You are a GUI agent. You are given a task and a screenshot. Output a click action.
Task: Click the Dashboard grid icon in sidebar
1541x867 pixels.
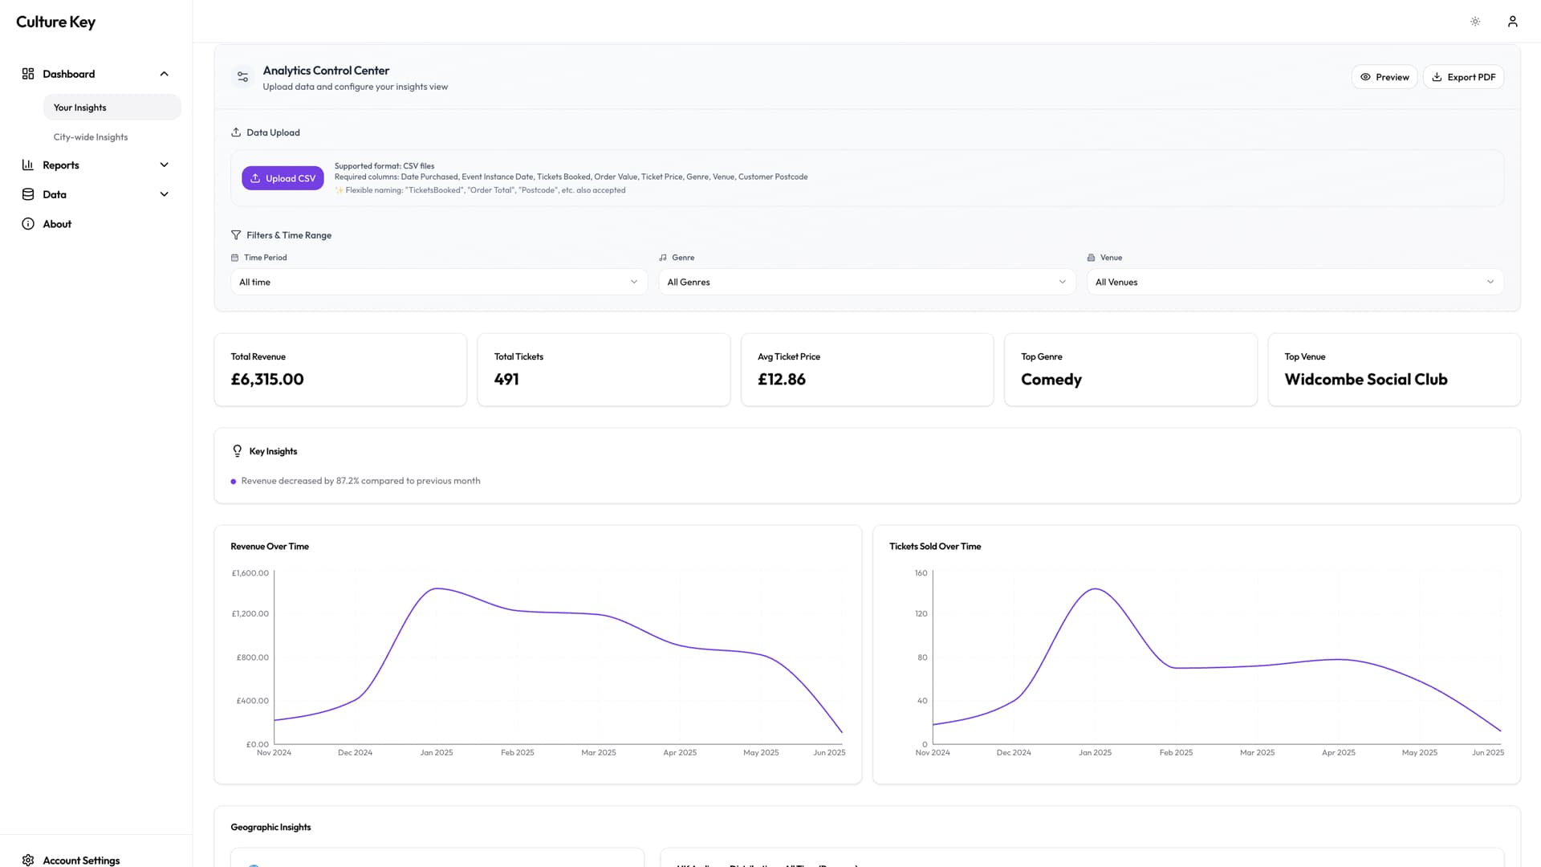(x=28, y=74)
